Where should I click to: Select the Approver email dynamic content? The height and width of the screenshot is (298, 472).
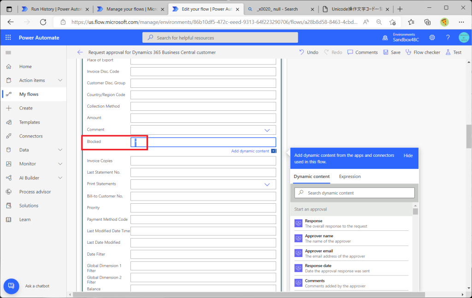click(351, 253)
